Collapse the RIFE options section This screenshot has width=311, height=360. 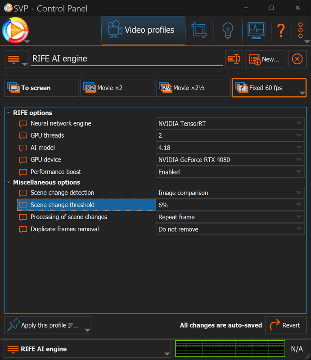(9, 113)
